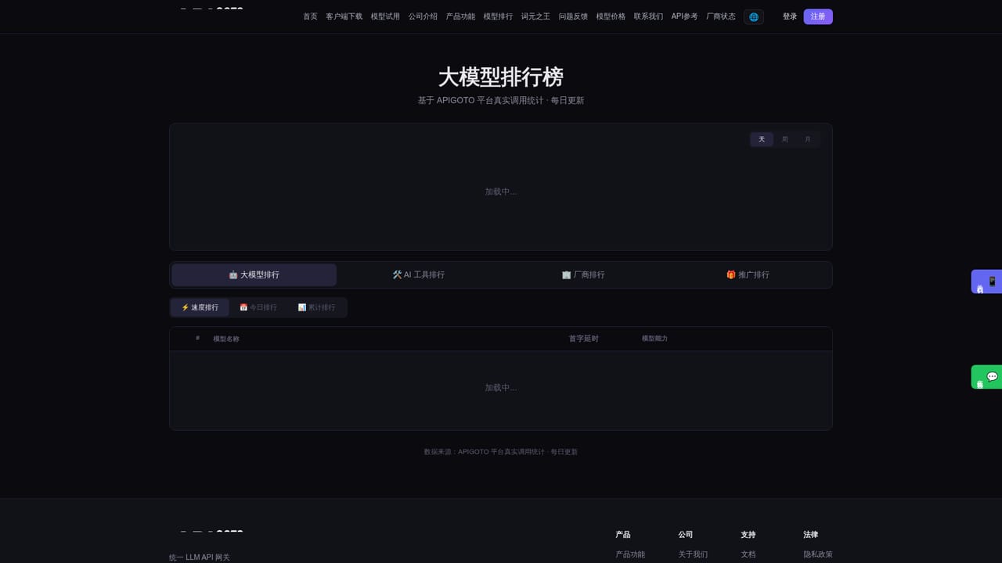Sort by 首字延时 column header

[583, 339]
